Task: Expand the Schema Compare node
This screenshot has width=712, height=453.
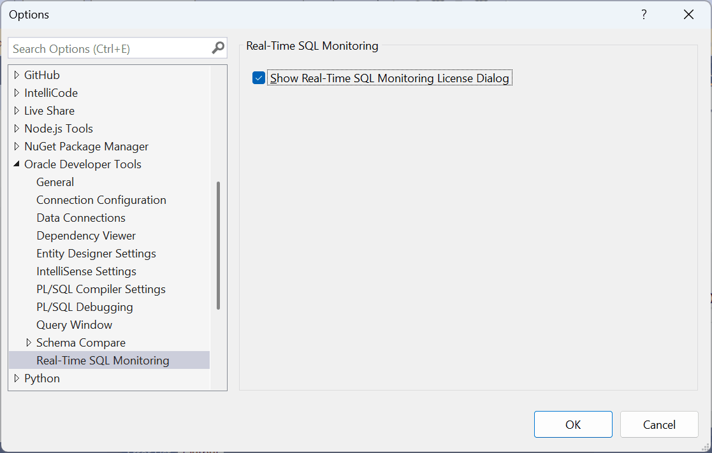Action: click(29, 342)
